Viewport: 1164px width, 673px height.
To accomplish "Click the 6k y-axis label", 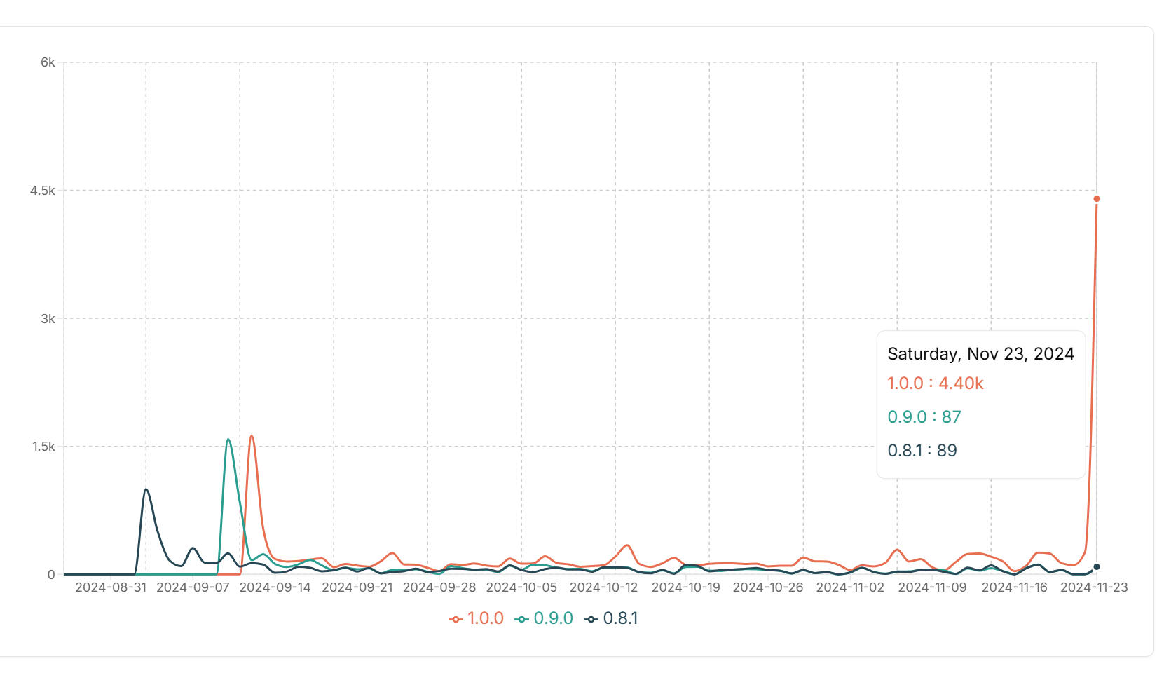I will point(48,62).
